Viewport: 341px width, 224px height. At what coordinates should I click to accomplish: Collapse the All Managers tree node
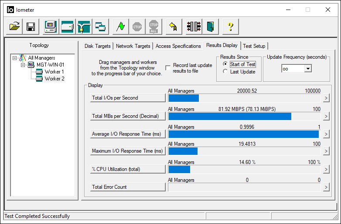(15, 58)
